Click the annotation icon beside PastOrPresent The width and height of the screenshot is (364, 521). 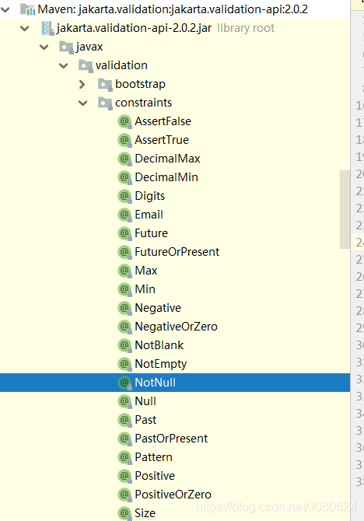pos(124,439)
